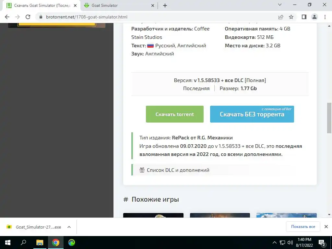Click the padlock site info icon
Viewport: 332px width, 249px height.
tap(41, 17)
